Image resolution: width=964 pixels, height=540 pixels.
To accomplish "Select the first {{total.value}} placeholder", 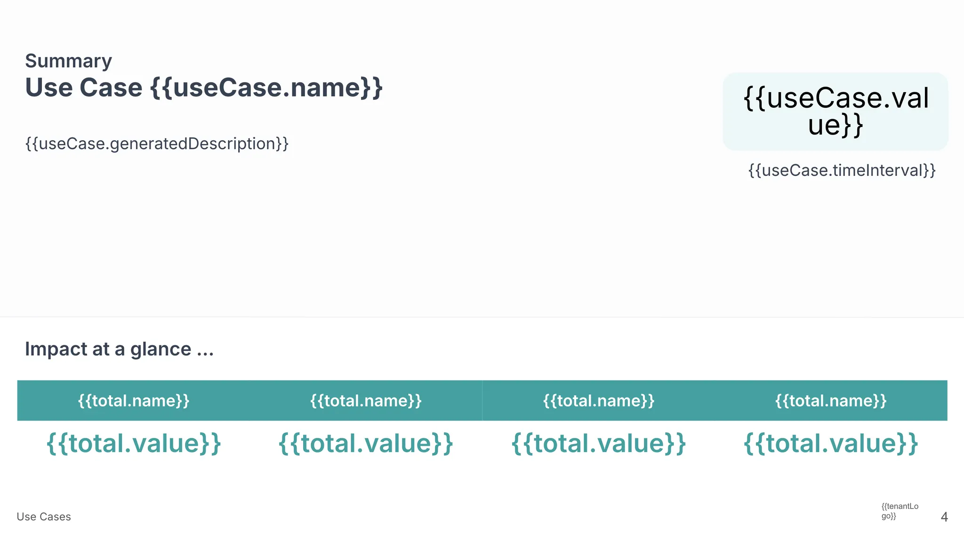I will click(134, 444).
